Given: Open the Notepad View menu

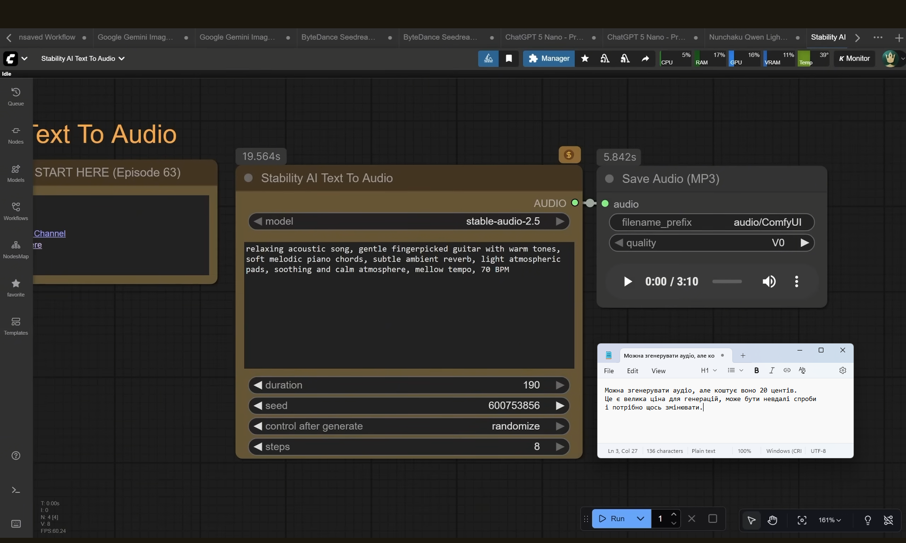Looking at the screenshot, I should pos(658,371).
